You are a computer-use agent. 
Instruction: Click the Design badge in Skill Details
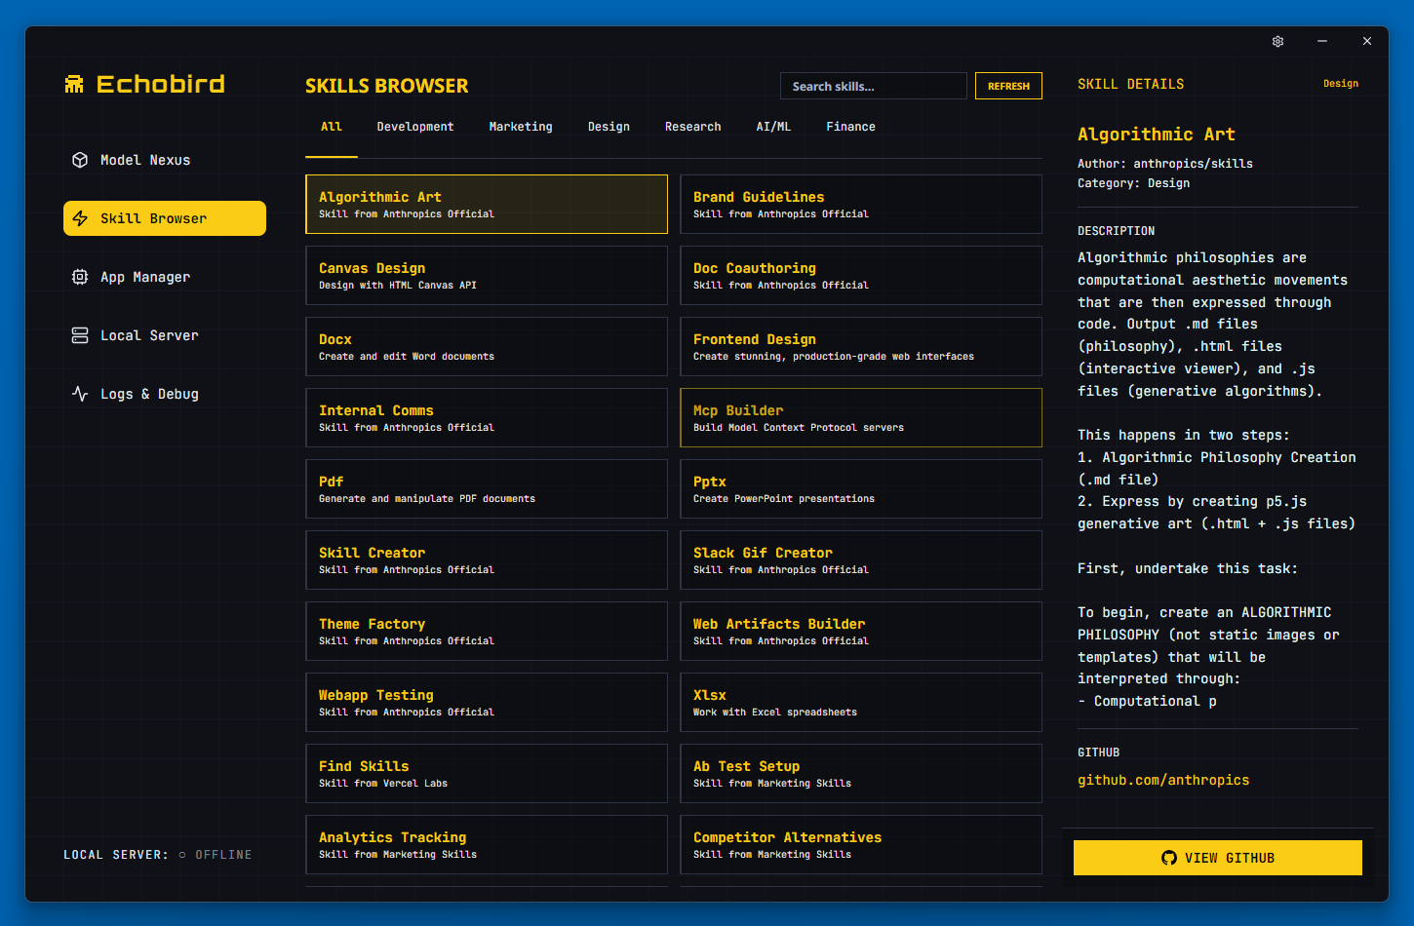(x=1341, y=83)
